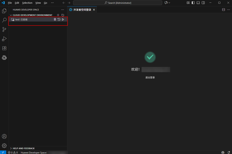The image size is (232, 154).
Task: Add a new cloud development environment
Action: tap(58, 15)
